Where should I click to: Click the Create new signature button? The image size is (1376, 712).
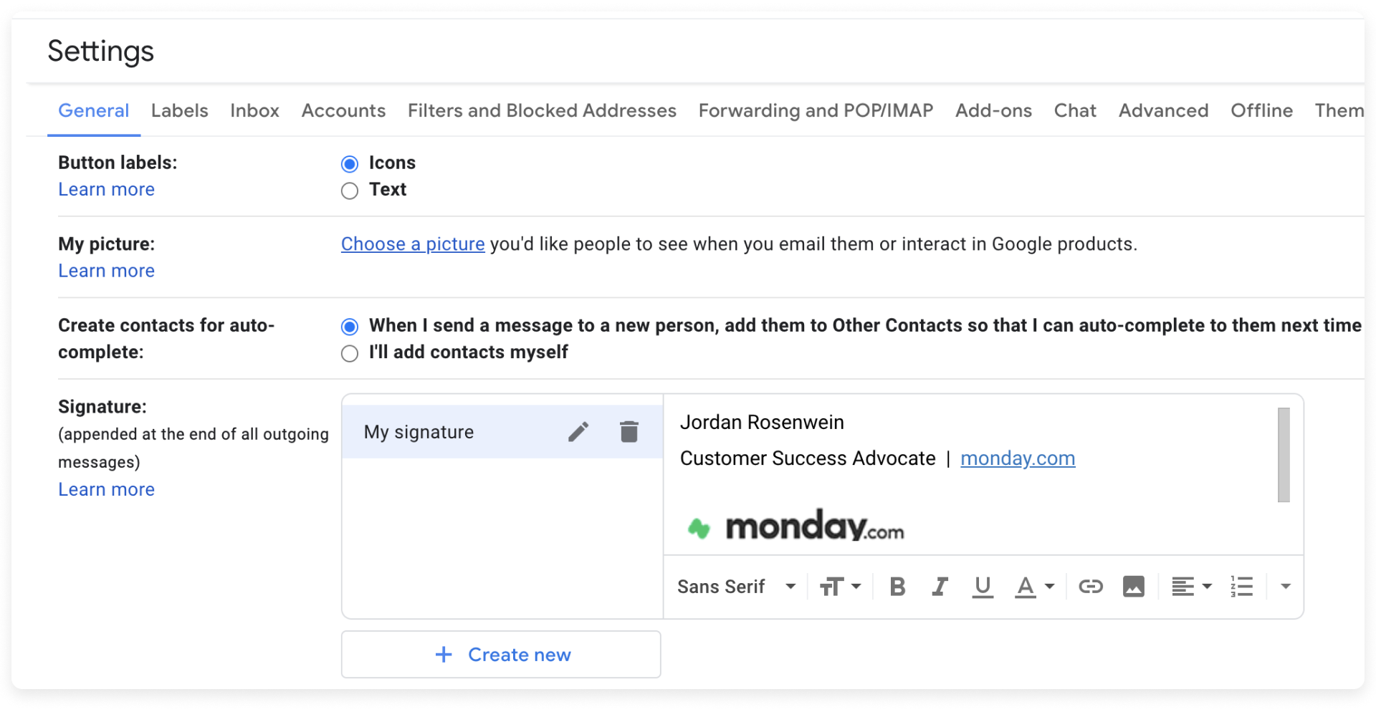click(501, 654)
